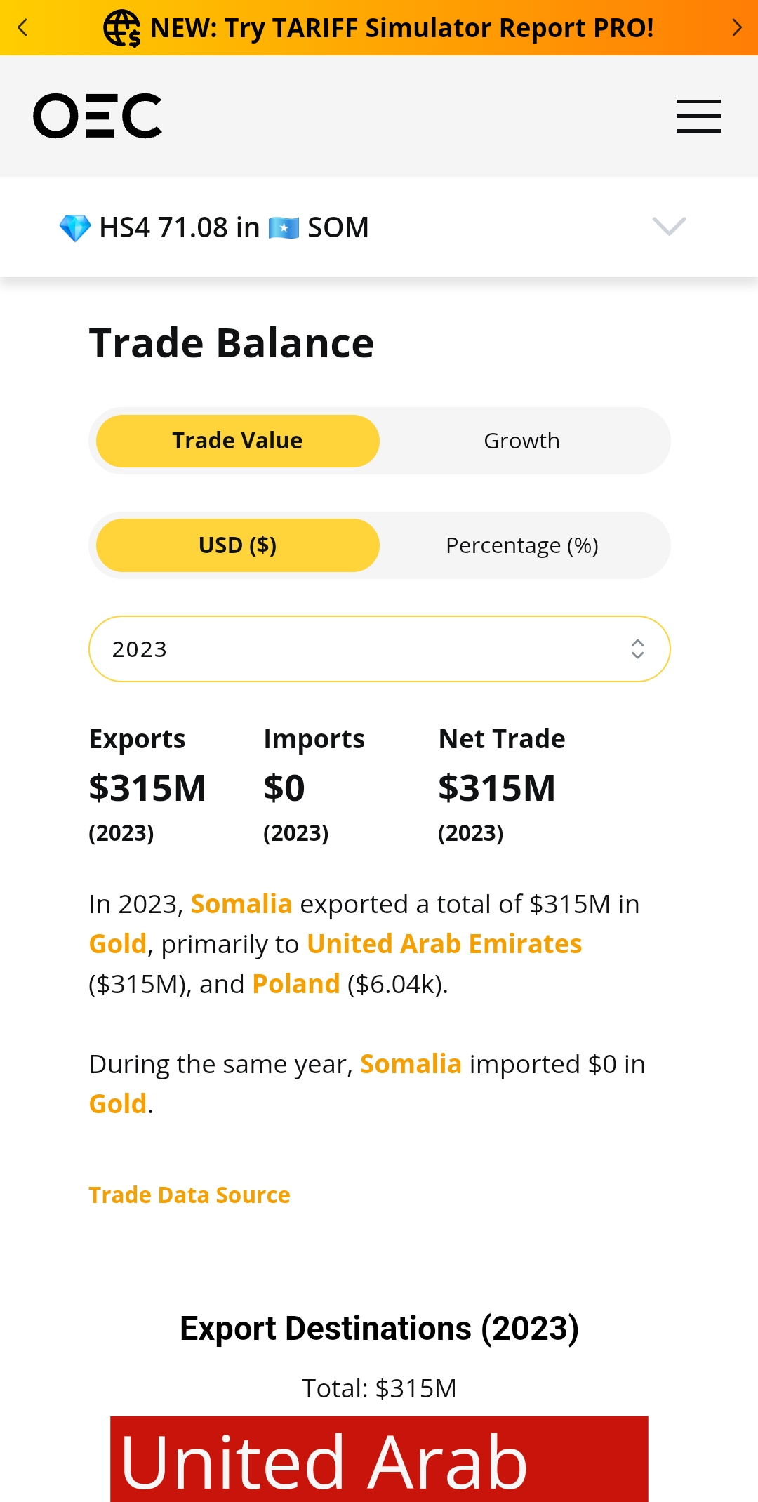Go to previous banner with left arrow
This screenshot has width=758, height=1502.
[22, 27]
